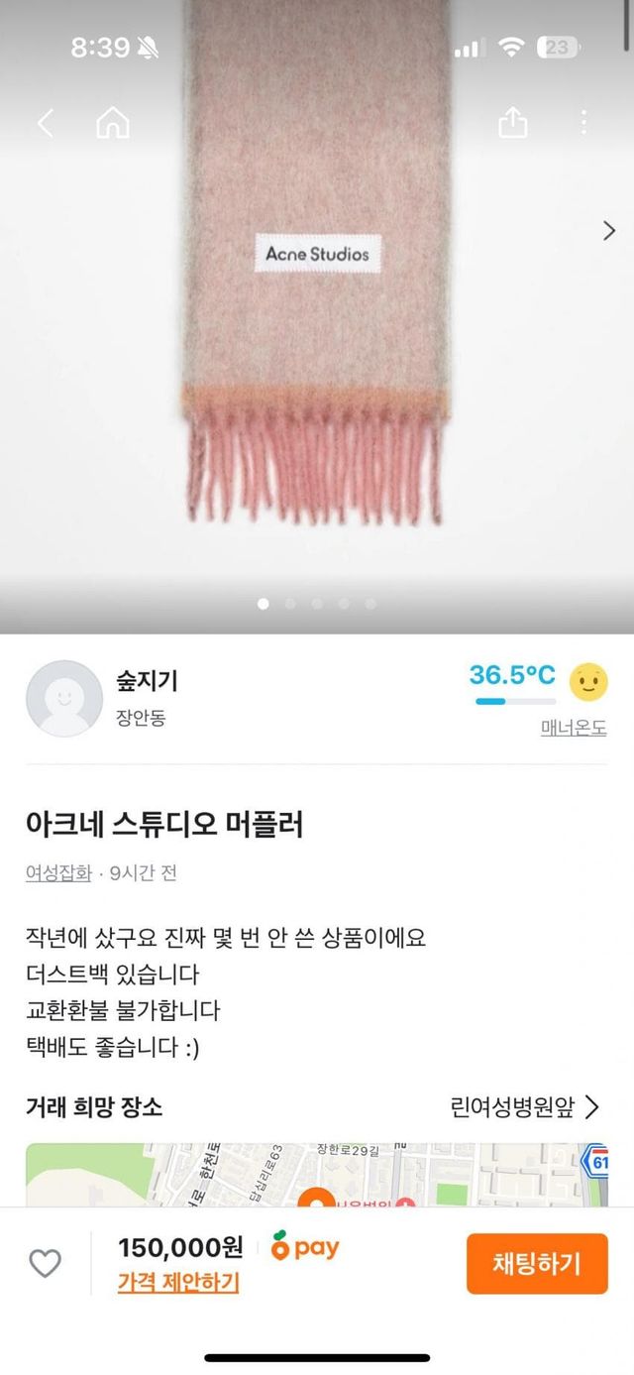Tap seller name 숲지기
The image size is (634, 1375).
146,680
